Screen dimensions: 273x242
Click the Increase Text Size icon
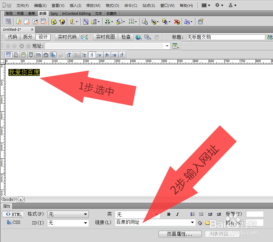68,55
